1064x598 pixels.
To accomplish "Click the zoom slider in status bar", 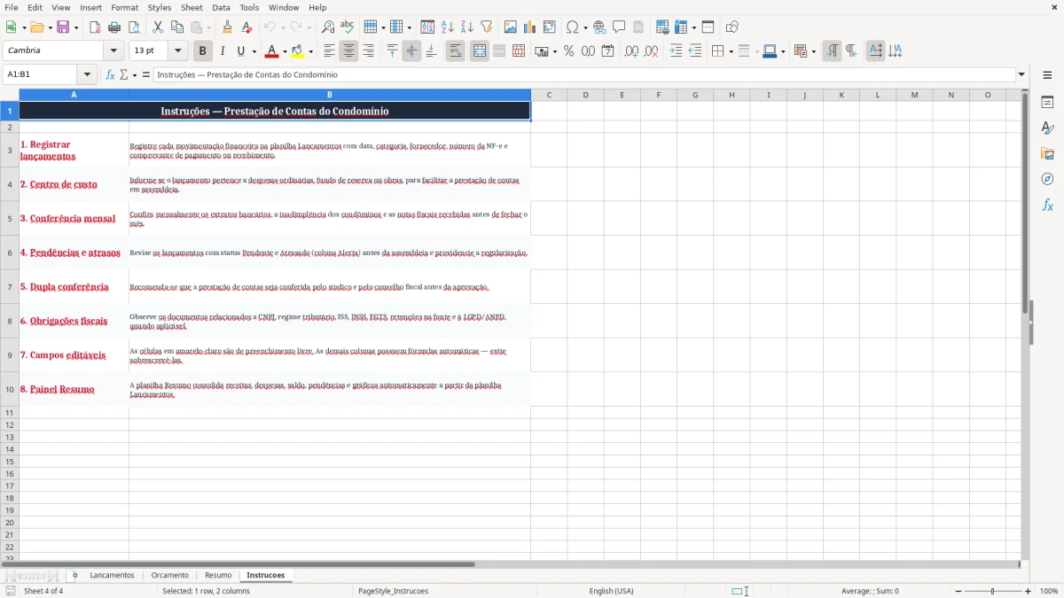I will [x=992, y=591].
